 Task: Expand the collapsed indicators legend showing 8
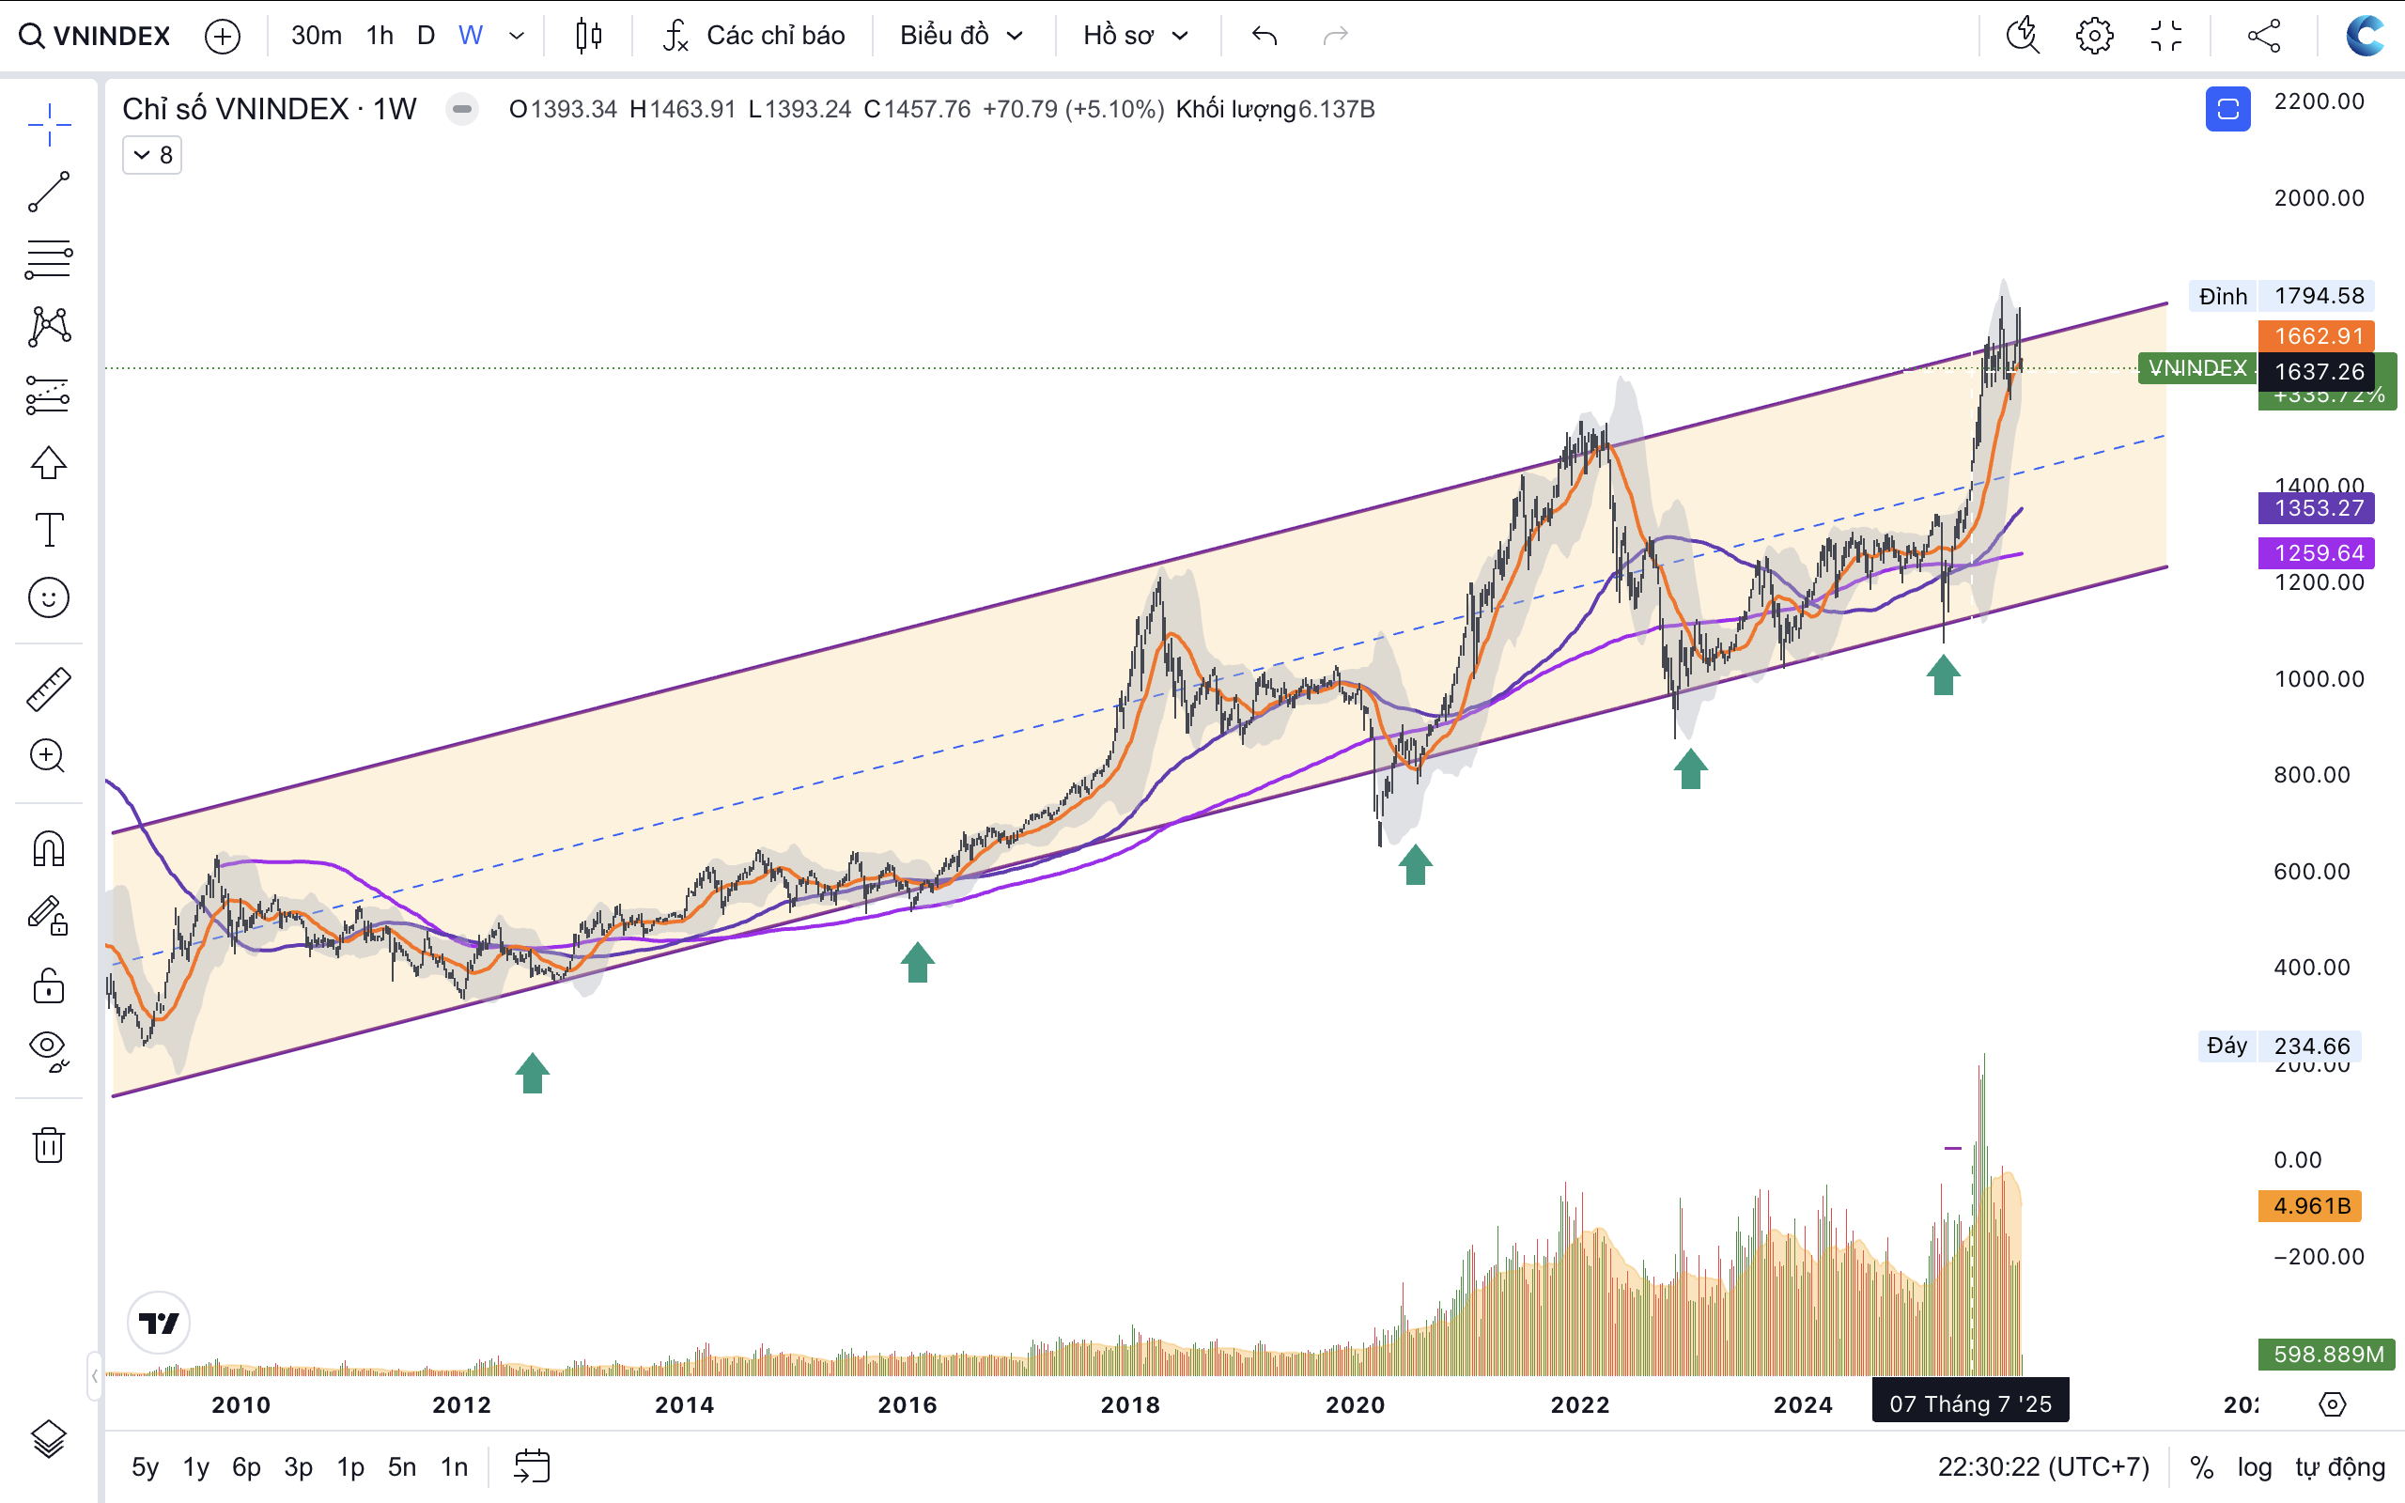152,155
